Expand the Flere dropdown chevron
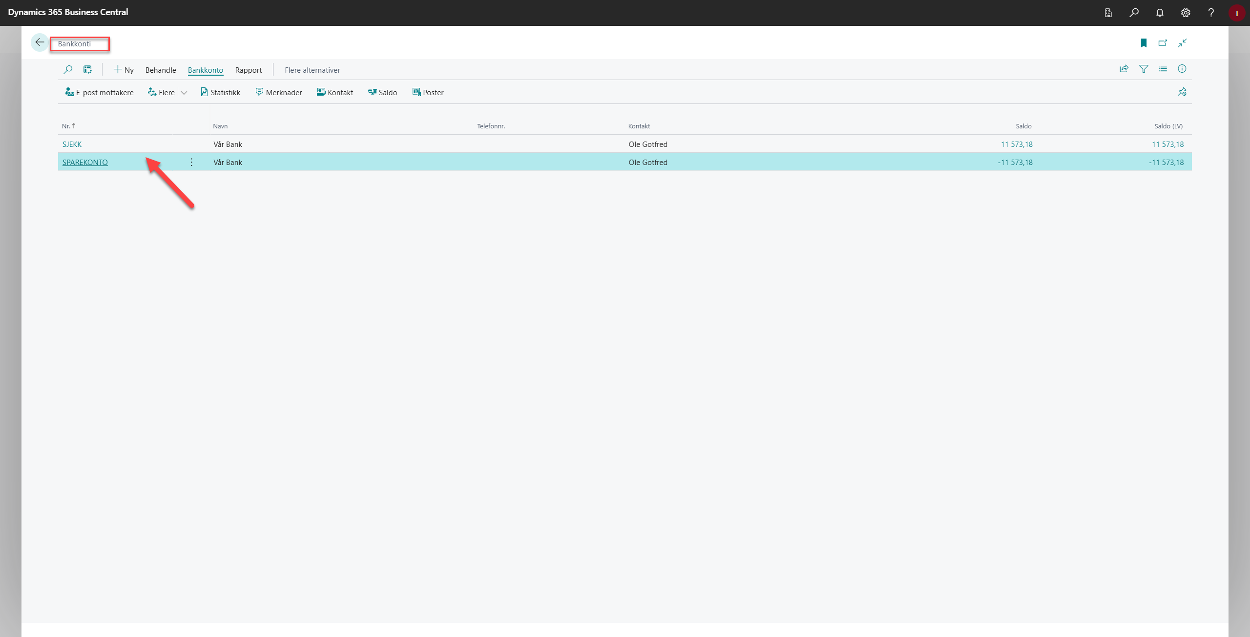The width and height of the screenshot is (1250, 637). (184, 93)
